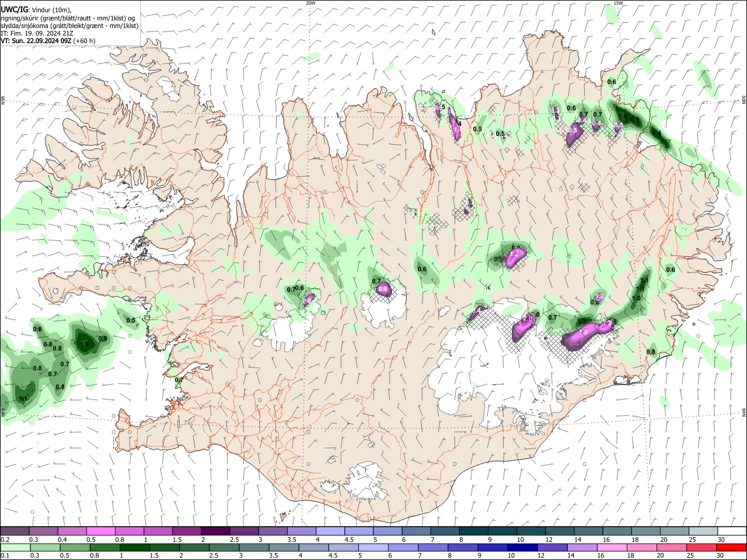
Task: Click the lavender 4 swatch in upper legend
Action: pyautogui.click(x=330, y=531)
